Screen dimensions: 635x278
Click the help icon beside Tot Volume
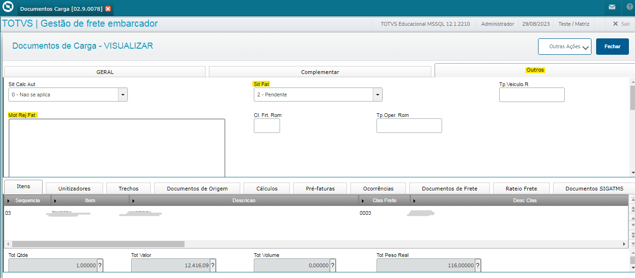pyautogui.click(x=333, y=265)
